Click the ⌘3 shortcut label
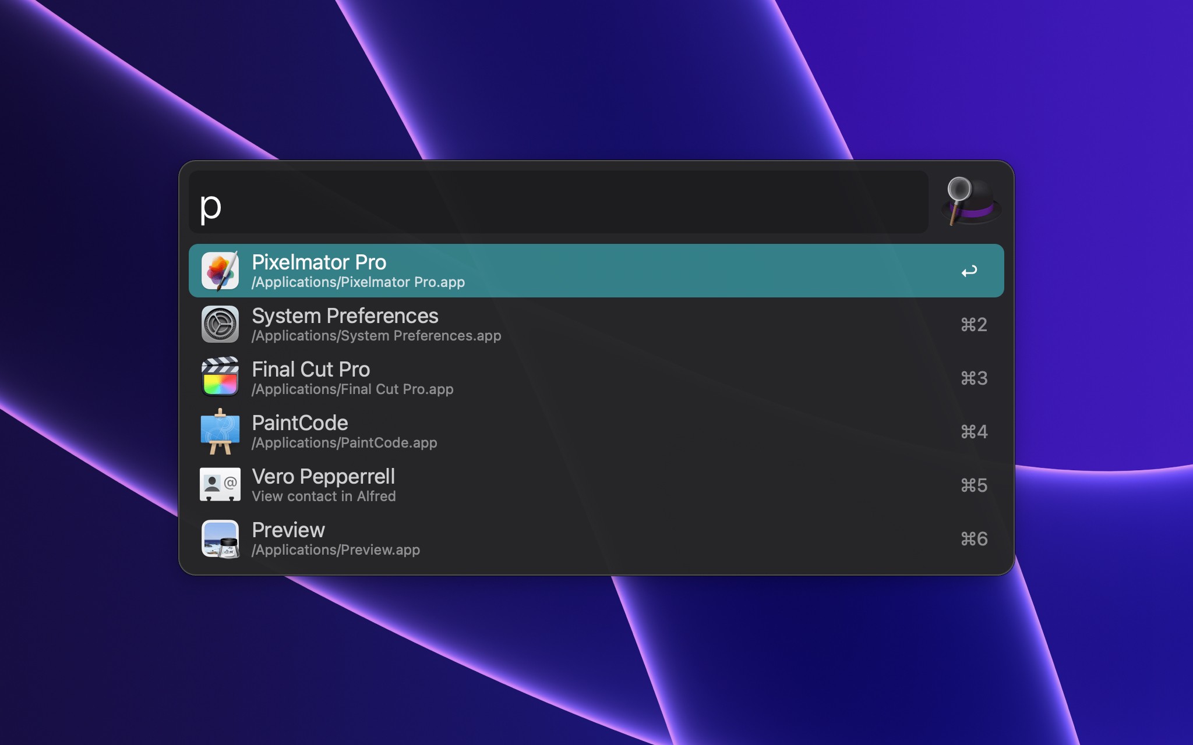Image resolution: width=1193 pixels, height=745 pixels. click(974, 378)
